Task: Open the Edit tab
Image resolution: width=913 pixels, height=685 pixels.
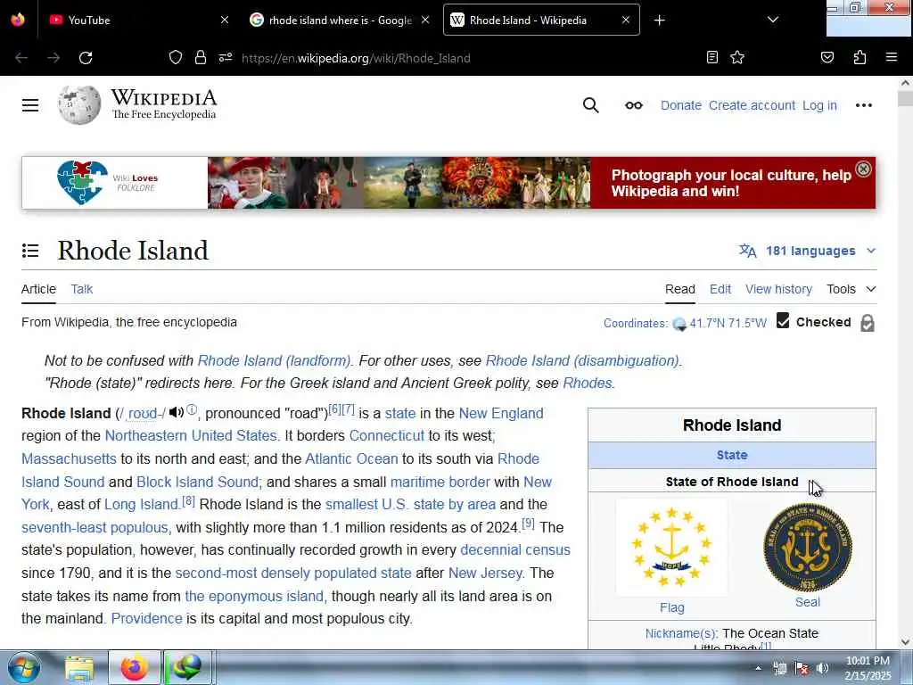Action: 720,289
